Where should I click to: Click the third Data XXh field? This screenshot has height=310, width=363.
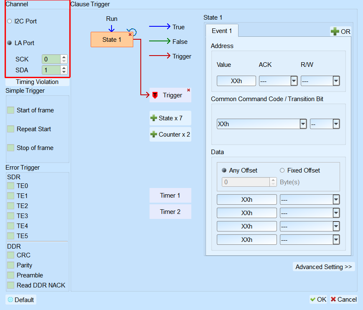click(x=247, y=226)
